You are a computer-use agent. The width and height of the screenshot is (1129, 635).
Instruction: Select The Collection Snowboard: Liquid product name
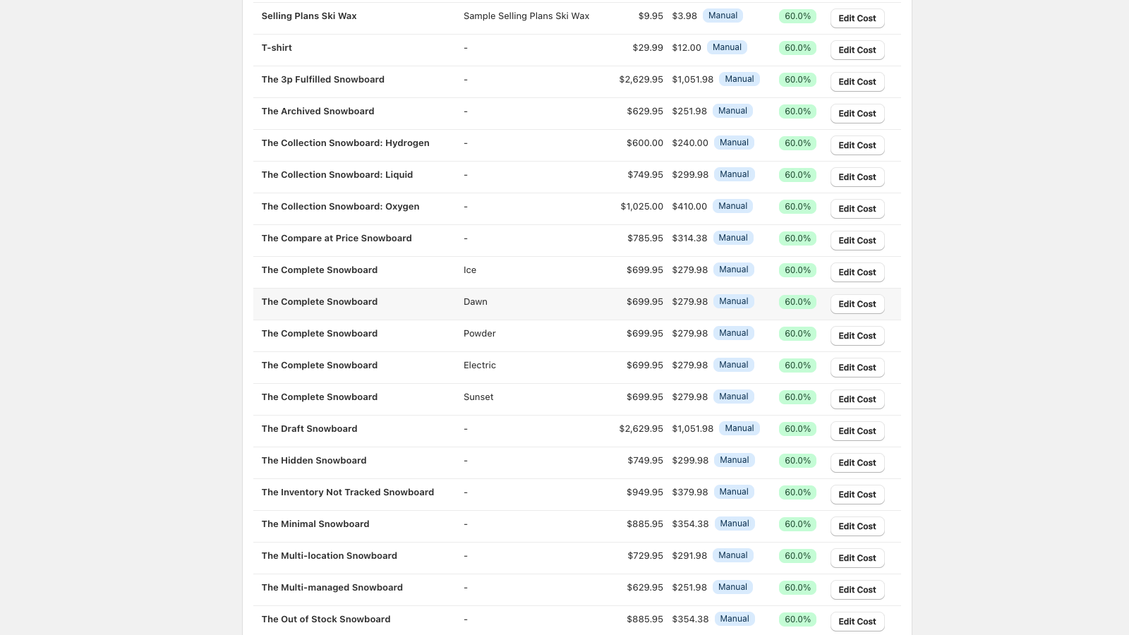click(x=337, y=175)
